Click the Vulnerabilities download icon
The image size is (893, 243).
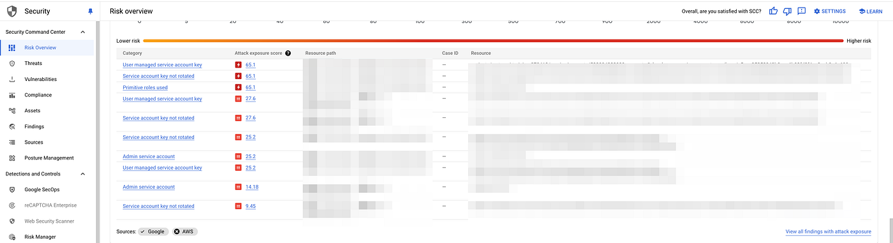12,79
